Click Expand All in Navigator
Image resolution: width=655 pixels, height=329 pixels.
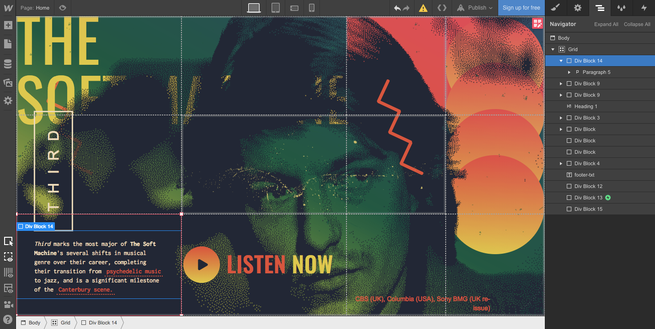[606, 24]
